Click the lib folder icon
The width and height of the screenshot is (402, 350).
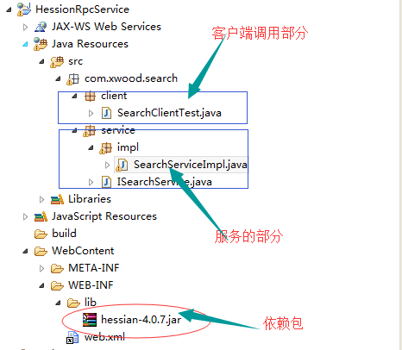[73, 303]
